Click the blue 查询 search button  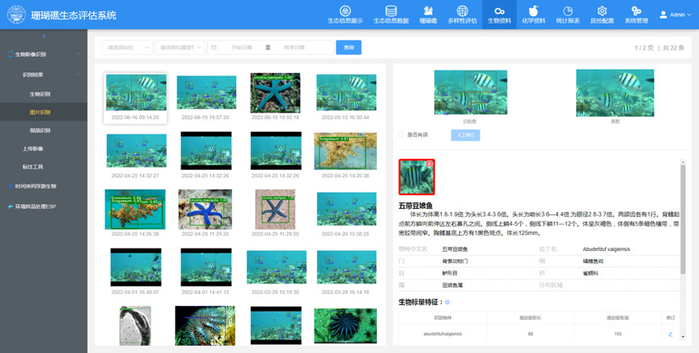point(349,48)
